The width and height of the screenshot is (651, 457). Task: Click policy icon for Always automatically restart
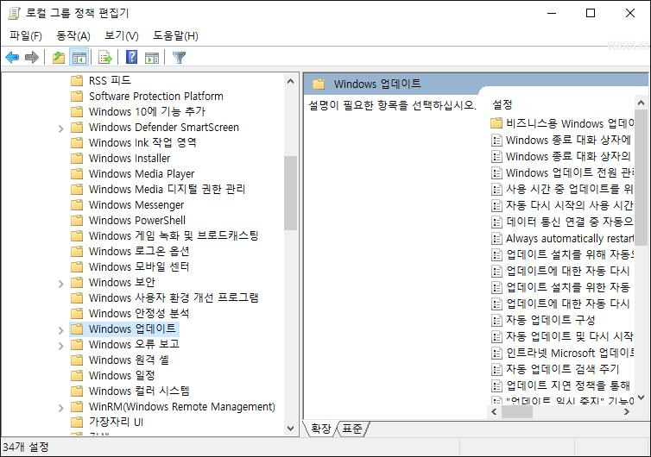496,239
